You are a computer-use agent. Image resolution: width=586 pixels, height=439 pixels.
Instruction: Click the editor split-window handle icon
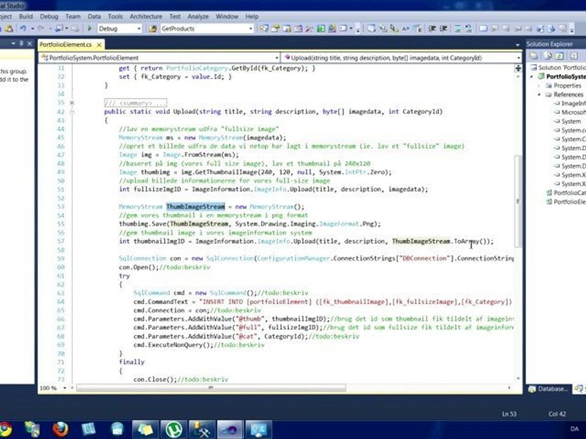coord(518,68)
